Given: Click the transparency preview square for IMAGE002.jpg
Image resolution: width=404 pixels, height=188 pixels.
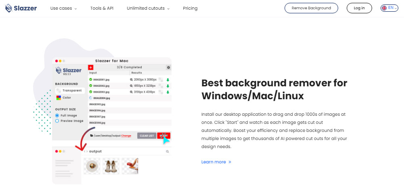Looking at the screenshot, I should [x=161, y=86].
